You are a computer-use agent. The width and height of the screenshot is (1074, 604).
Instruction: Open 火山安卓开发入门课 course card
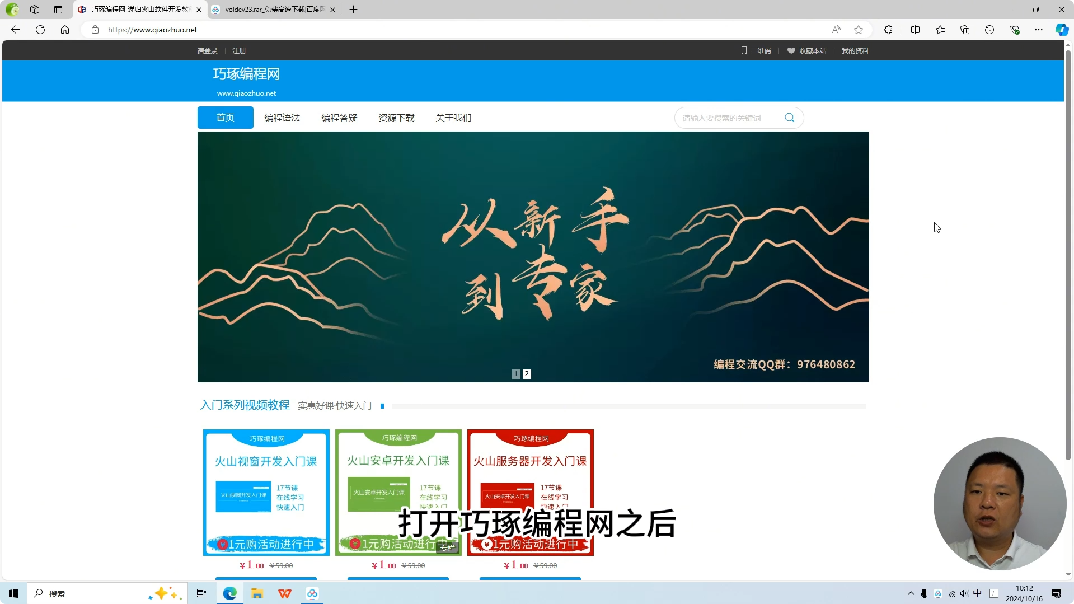398,493
